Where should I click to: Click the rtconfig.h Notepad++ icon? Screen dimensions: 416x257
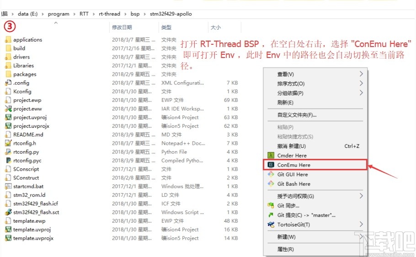(x=8, y=143)
